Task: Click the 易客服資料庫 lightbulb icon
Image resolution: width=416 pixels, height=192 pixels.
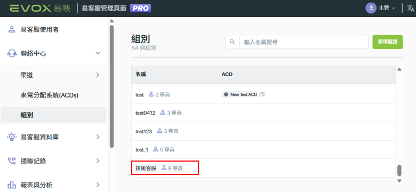Action: (11, 137)
